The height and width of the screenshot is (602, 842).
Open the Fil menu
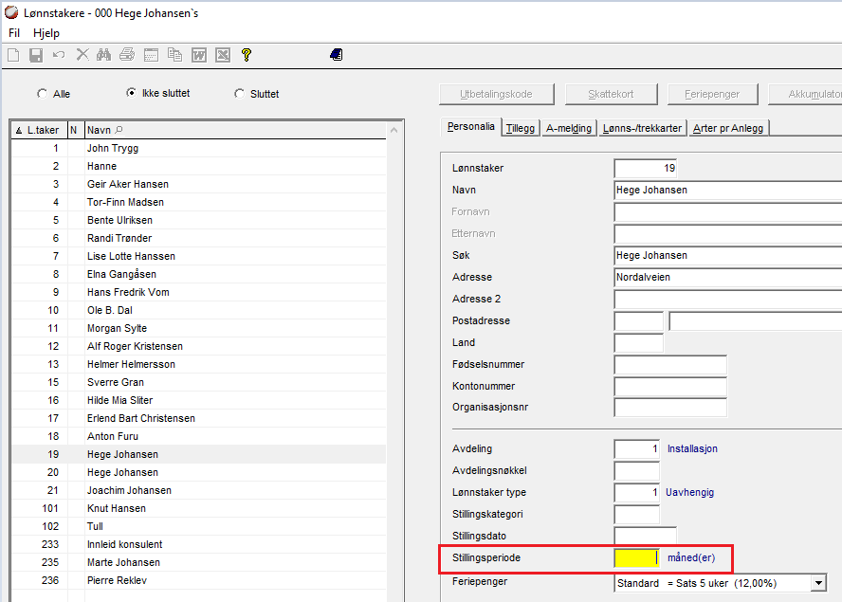click(14, 33)
